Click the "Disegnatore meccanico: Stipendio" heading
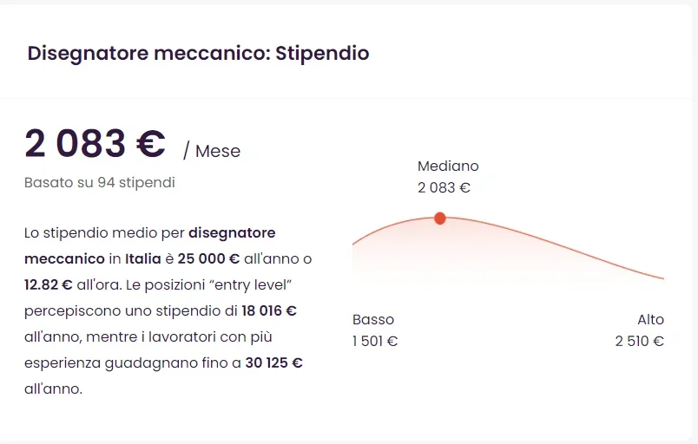The image size is (698, 444). (x=198, y=53)
